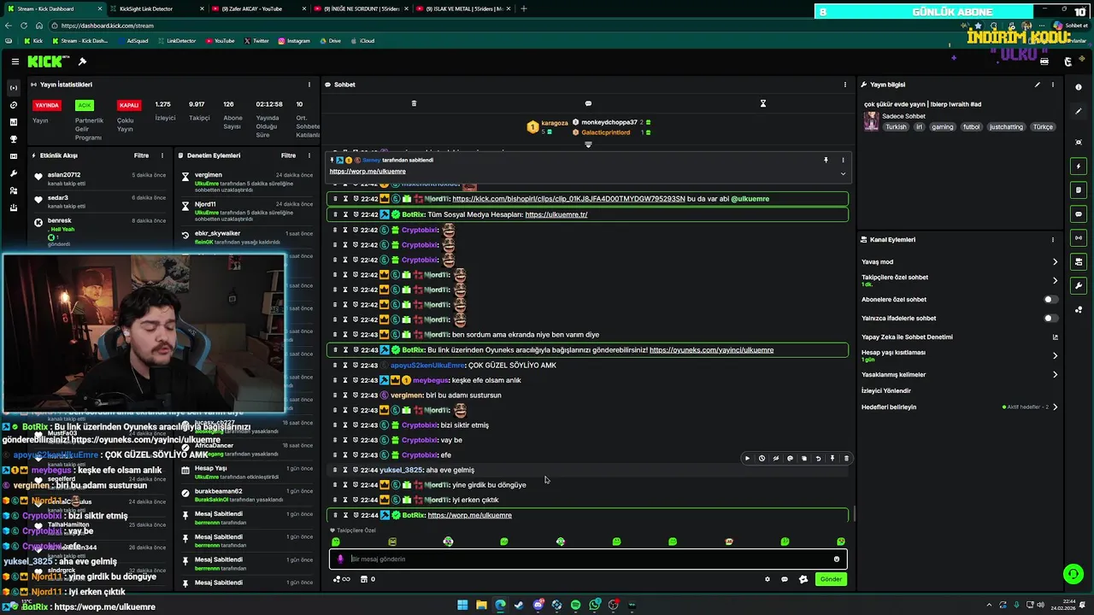This screenshot has height=615, width=1094.
Task: Unpin the pinned chat message
Action: (826, 160)
